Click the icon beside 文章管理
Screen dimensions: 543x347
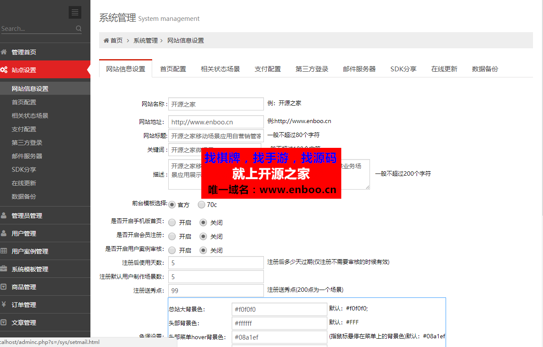4,322
